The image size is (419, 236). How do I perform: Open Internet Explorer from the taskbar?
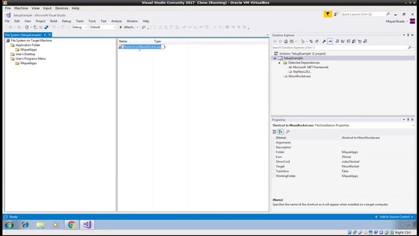[x=25, y=225]
